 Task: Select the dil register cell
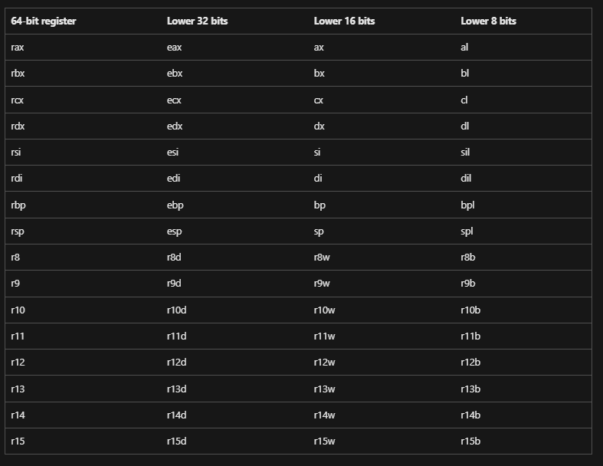click(x=466, y=179)
